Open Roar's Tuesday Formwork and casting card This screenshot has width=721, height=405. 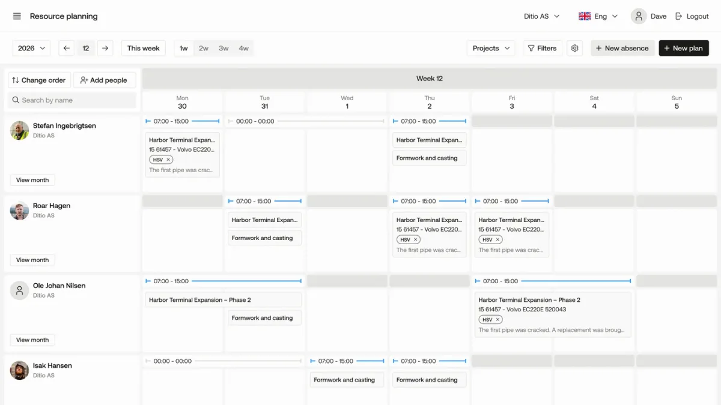click(265, 238)
